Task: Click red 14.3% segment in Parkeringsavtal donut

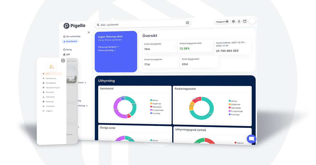Action: (x=197, y=99)
